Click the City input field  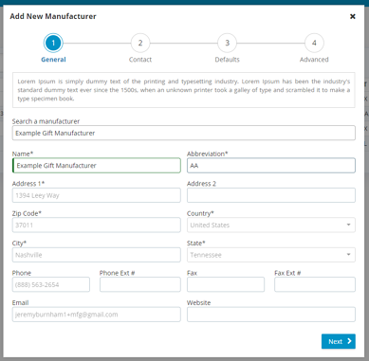97,255
